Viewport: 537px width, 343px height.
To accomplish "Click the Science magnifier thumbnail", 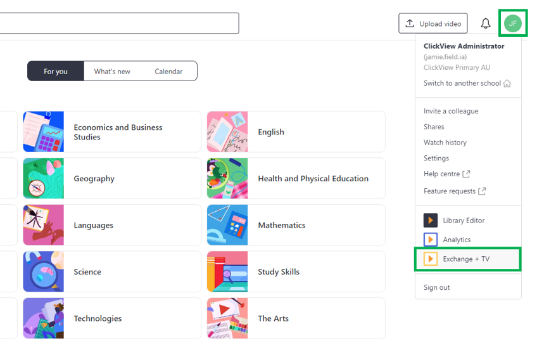I will [x=44, y=271].
